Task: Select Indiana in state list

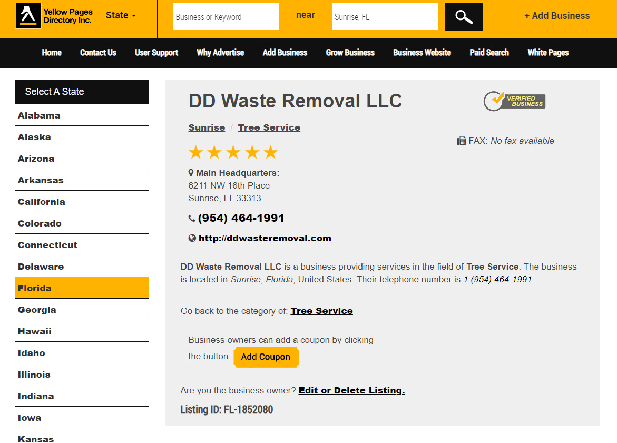Action: [x=82, y=396]
